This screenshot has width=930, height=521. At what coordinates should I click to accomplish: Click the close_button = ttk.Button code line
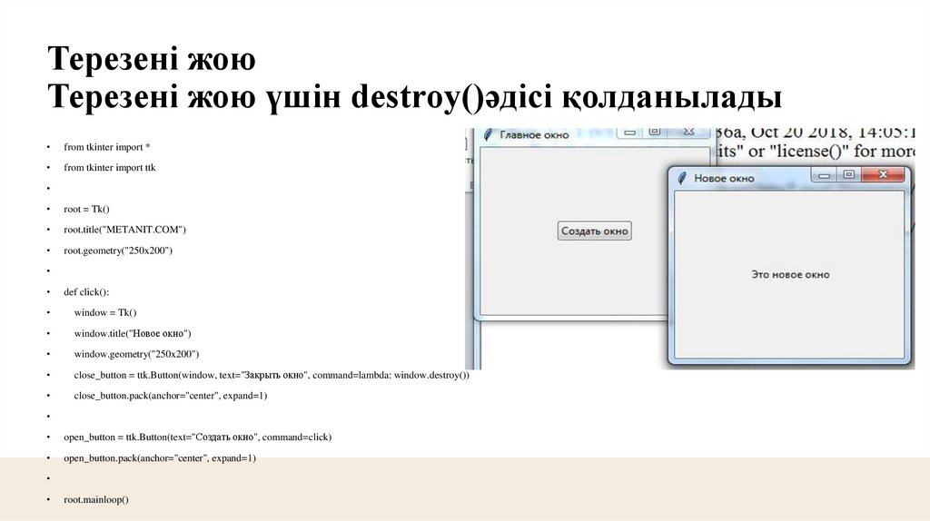(272, 375)
